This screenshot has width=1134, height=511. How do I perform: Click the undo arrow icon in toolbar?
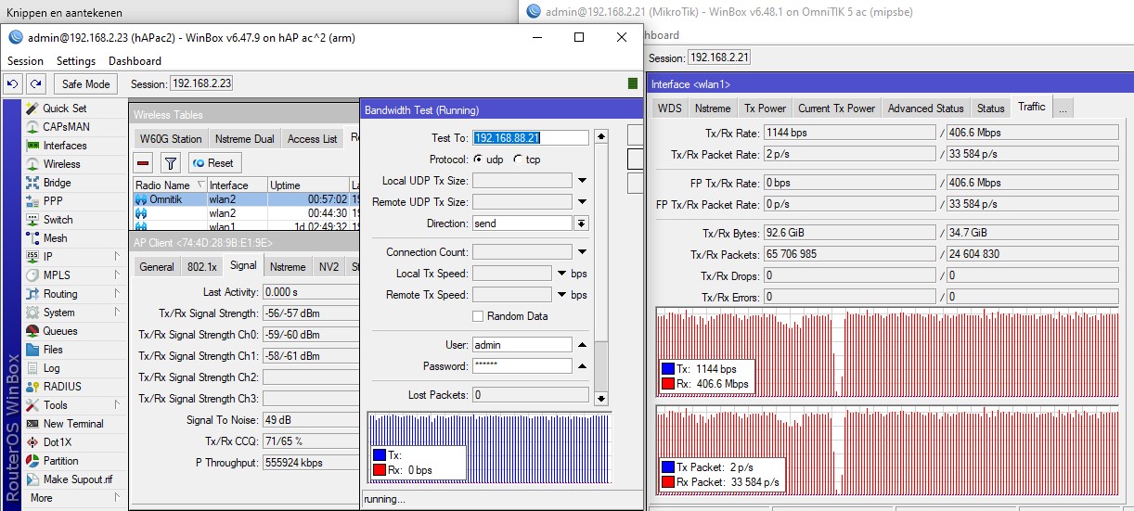tap(13, 83)
